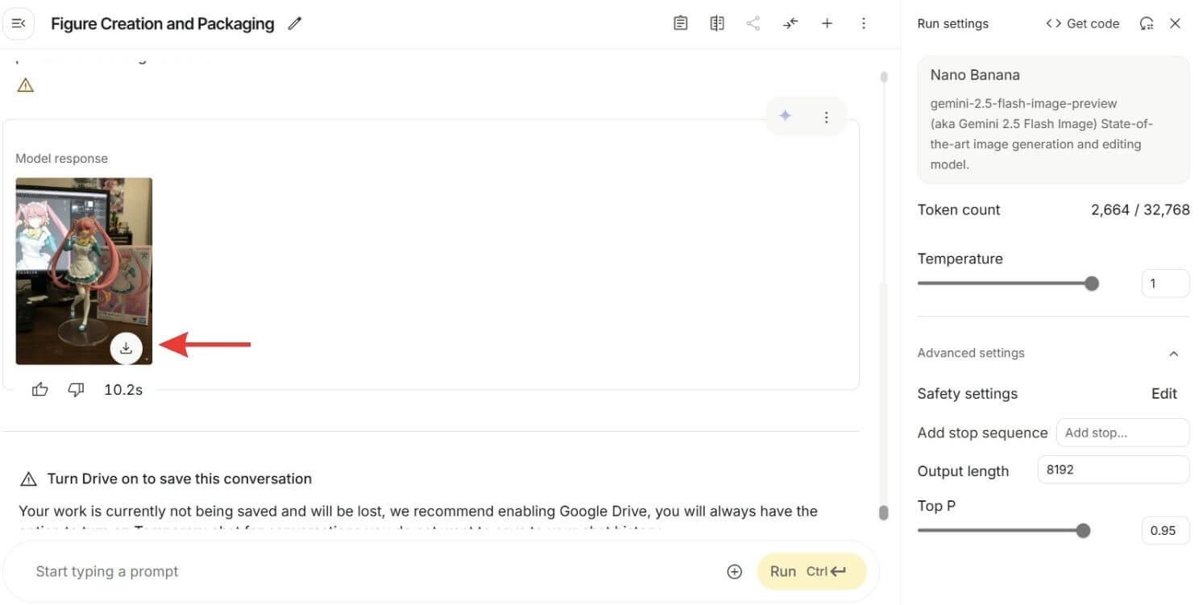Adjust the Temperature slider handle
This screenshot has height=605, width=1199.
(x=1092, y=284)
